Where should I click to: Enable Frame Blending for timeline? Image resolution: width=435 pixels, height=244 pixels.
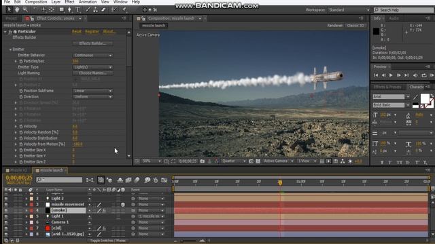coord(128,180)
